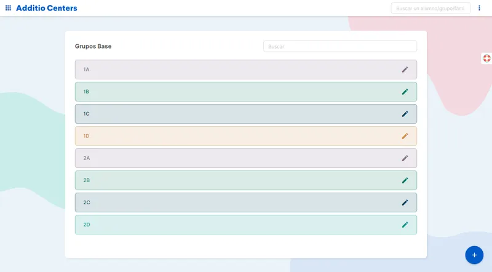The height and width of the screenshot is (272, 492).
Task: Edit group 1C with pencil icon
Action: coord(405,114)
